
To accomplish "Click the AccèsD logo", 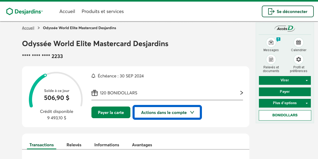I will (285, 29).
